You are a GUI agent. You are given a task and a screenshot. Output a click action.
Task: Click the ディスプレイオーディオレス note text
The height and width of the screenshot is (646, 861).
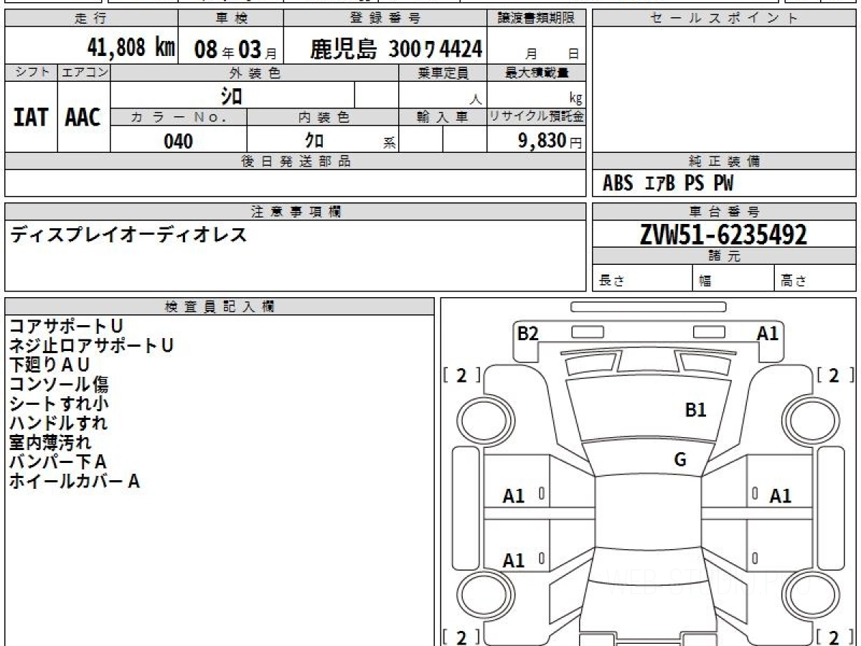[128, 235]
